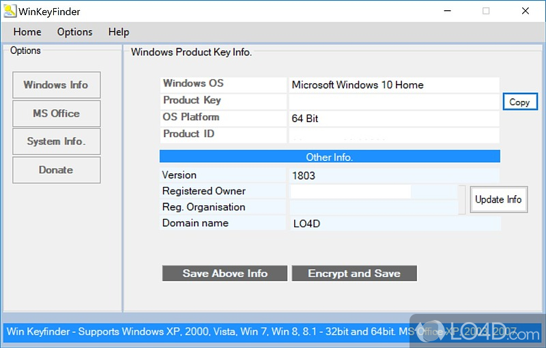The width and height of the screenshot is (546, 348).
Task: Click the 'Other Info.' blue header
Action: point(330,157)
